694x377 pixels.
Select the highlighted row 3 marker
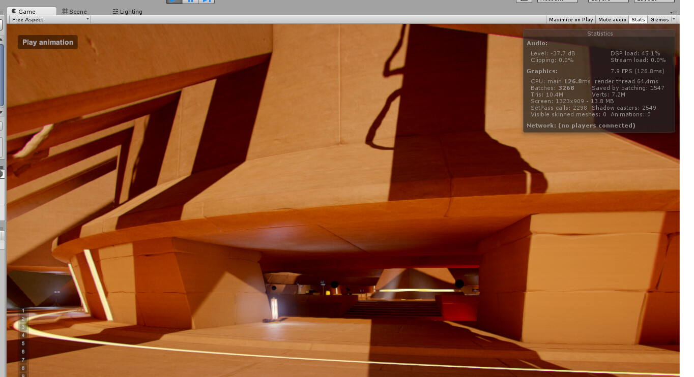23,327
